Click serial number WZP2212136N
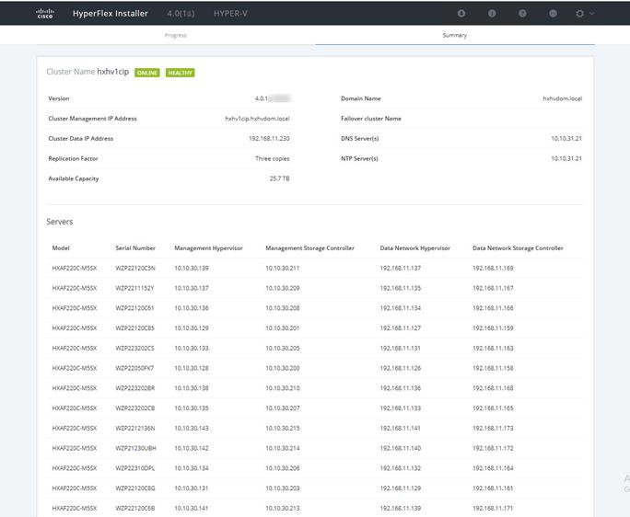 (135, 429)
